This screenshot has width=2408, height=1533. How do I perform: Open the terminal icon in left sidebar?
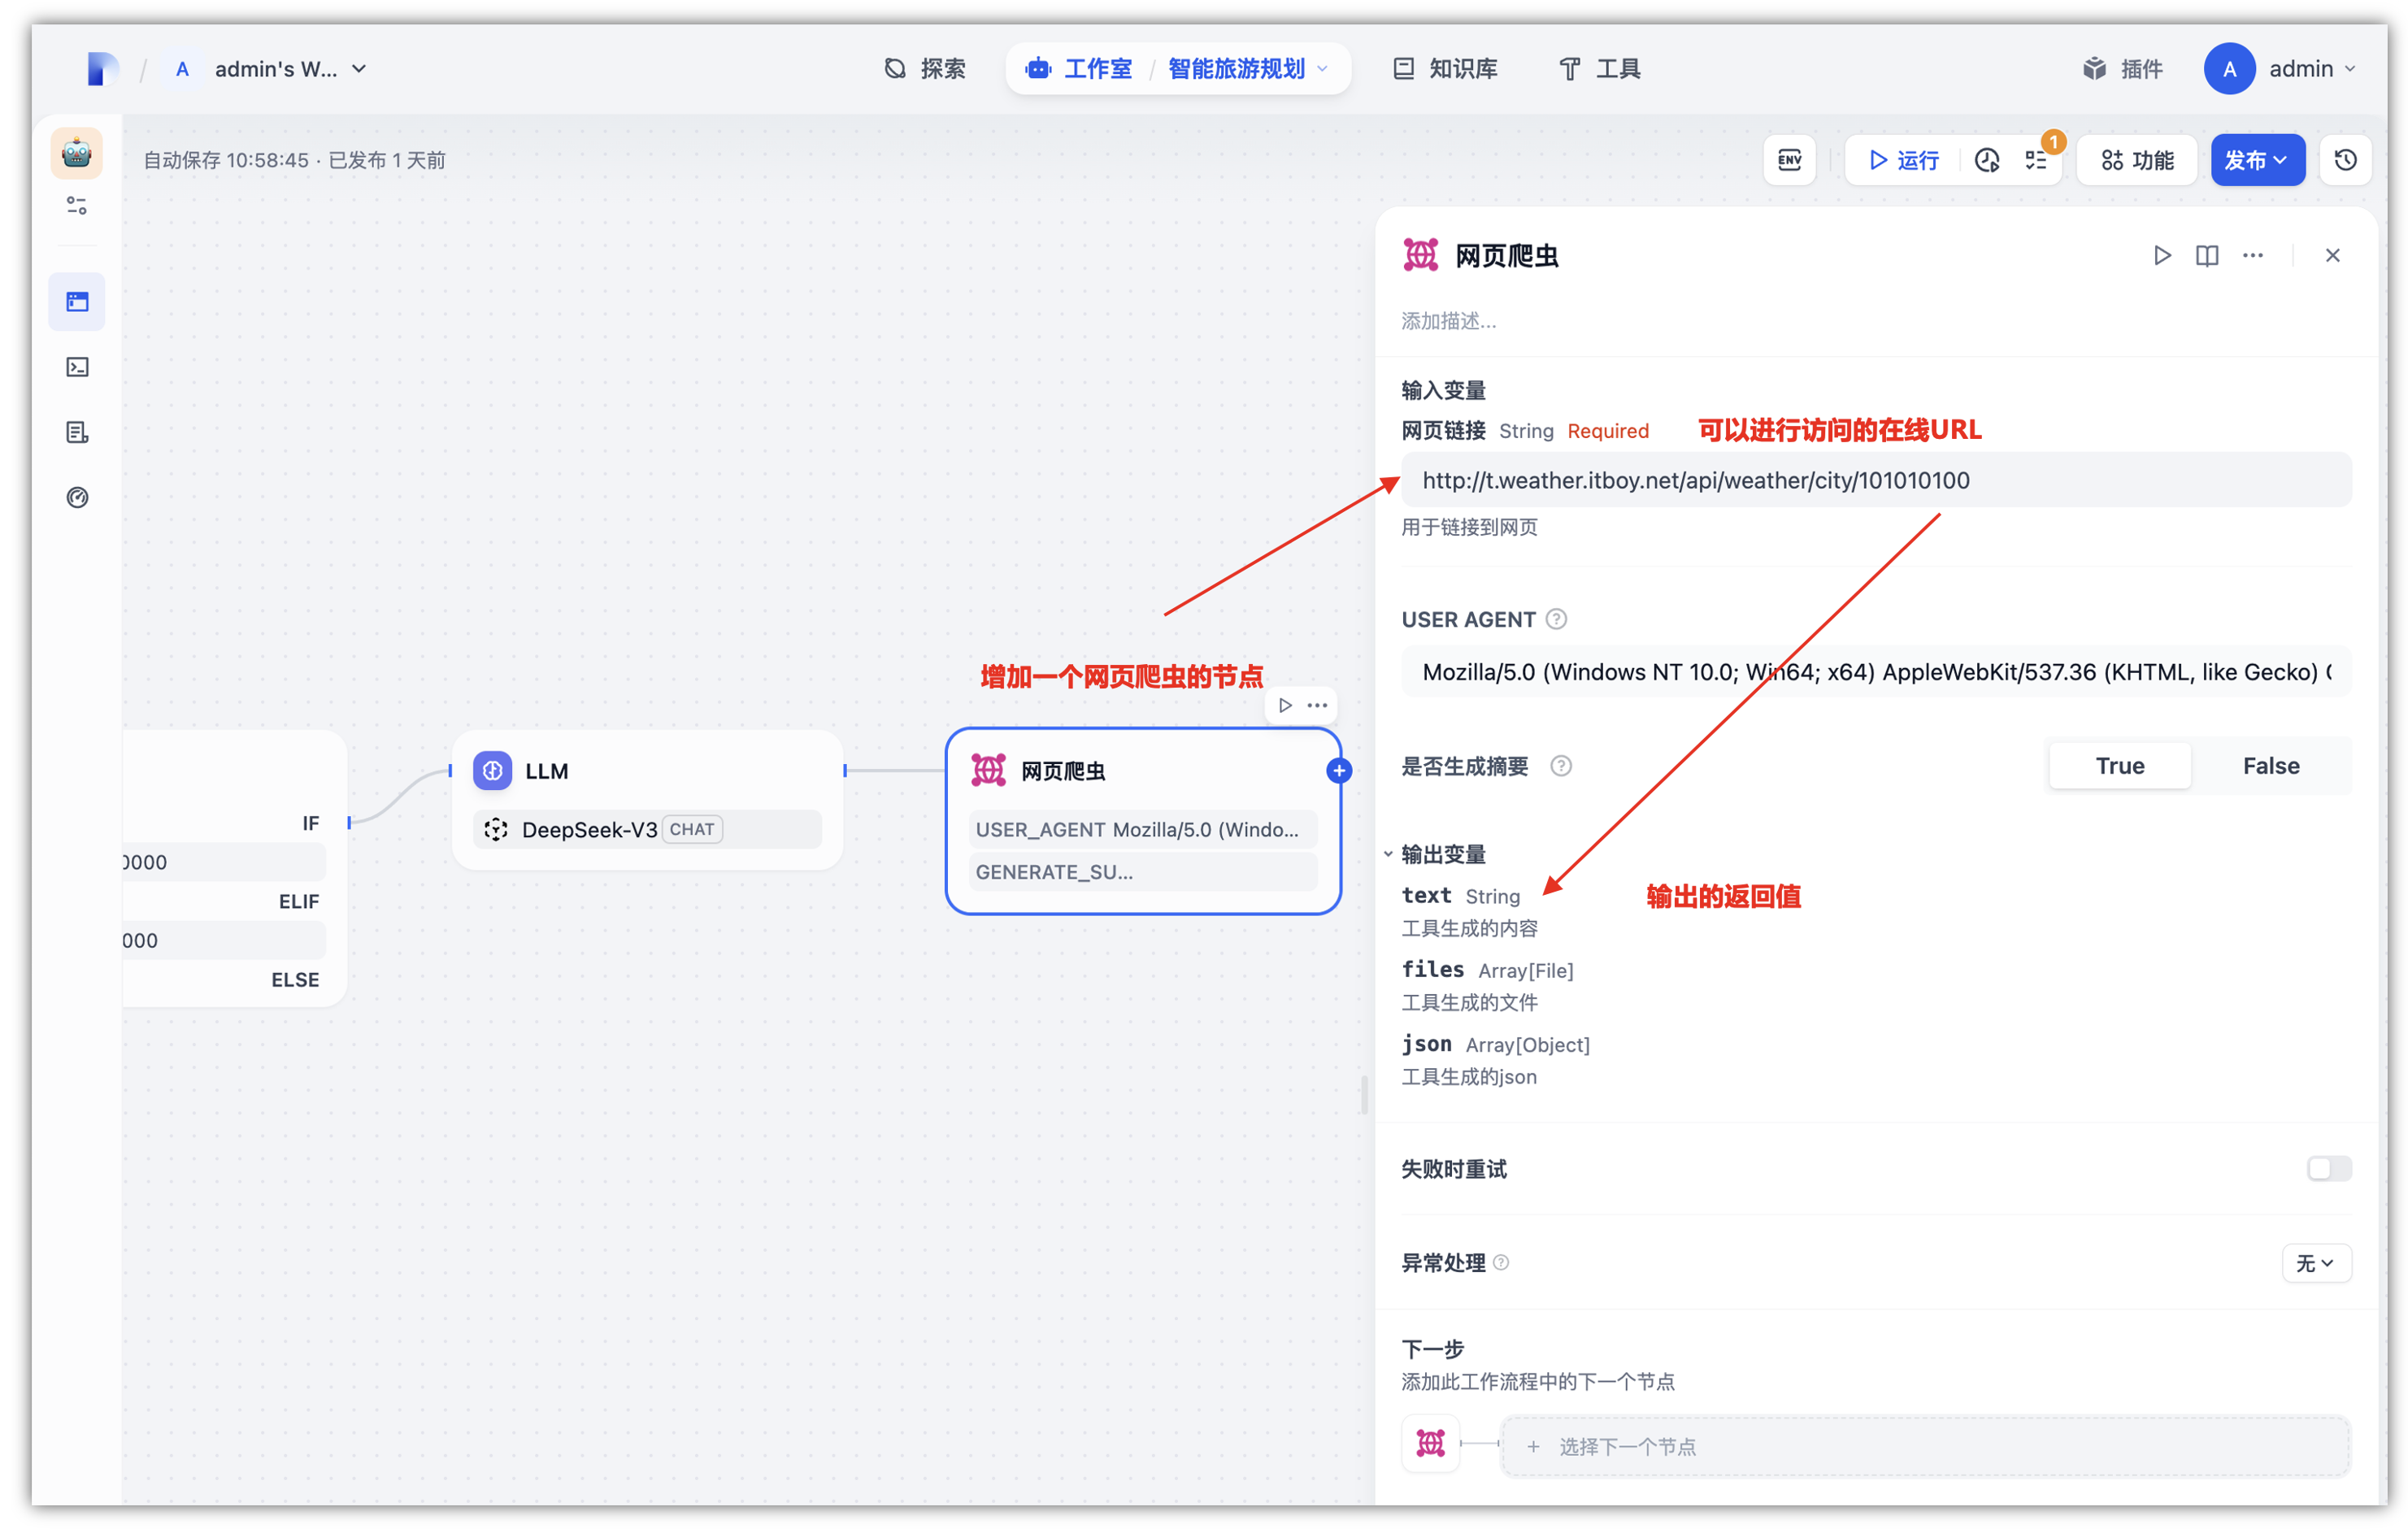tap(77, 367)
